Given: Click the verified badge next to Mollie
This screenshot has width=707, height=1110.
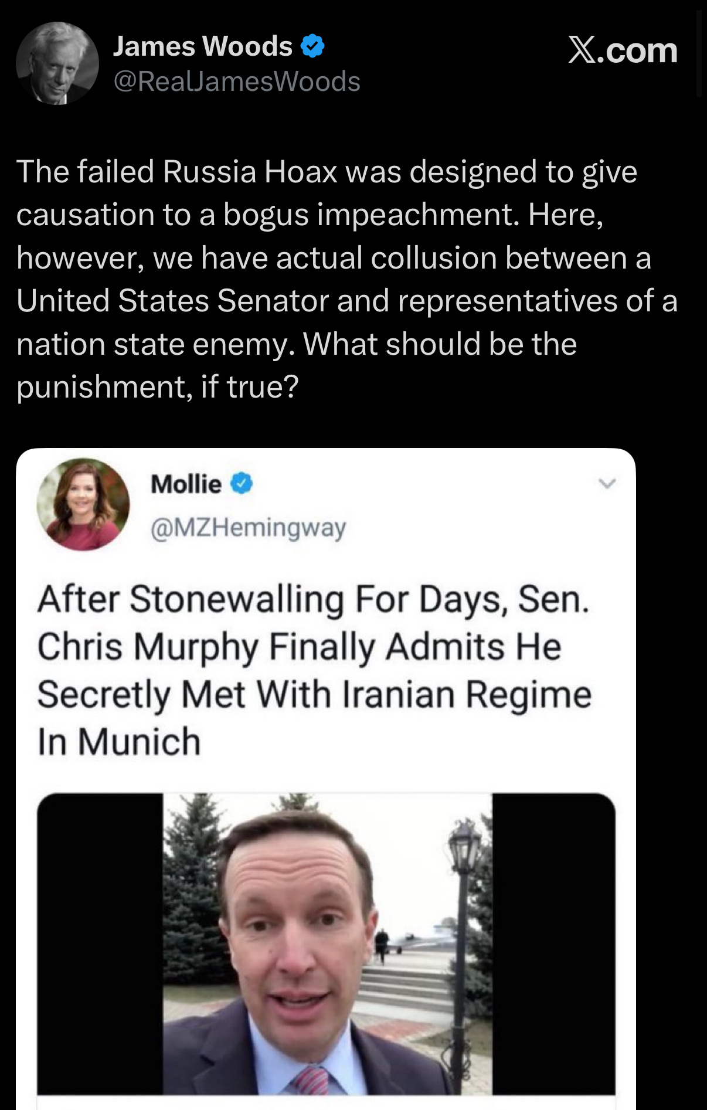Looking at the screenshot, I should click(242, 484).
